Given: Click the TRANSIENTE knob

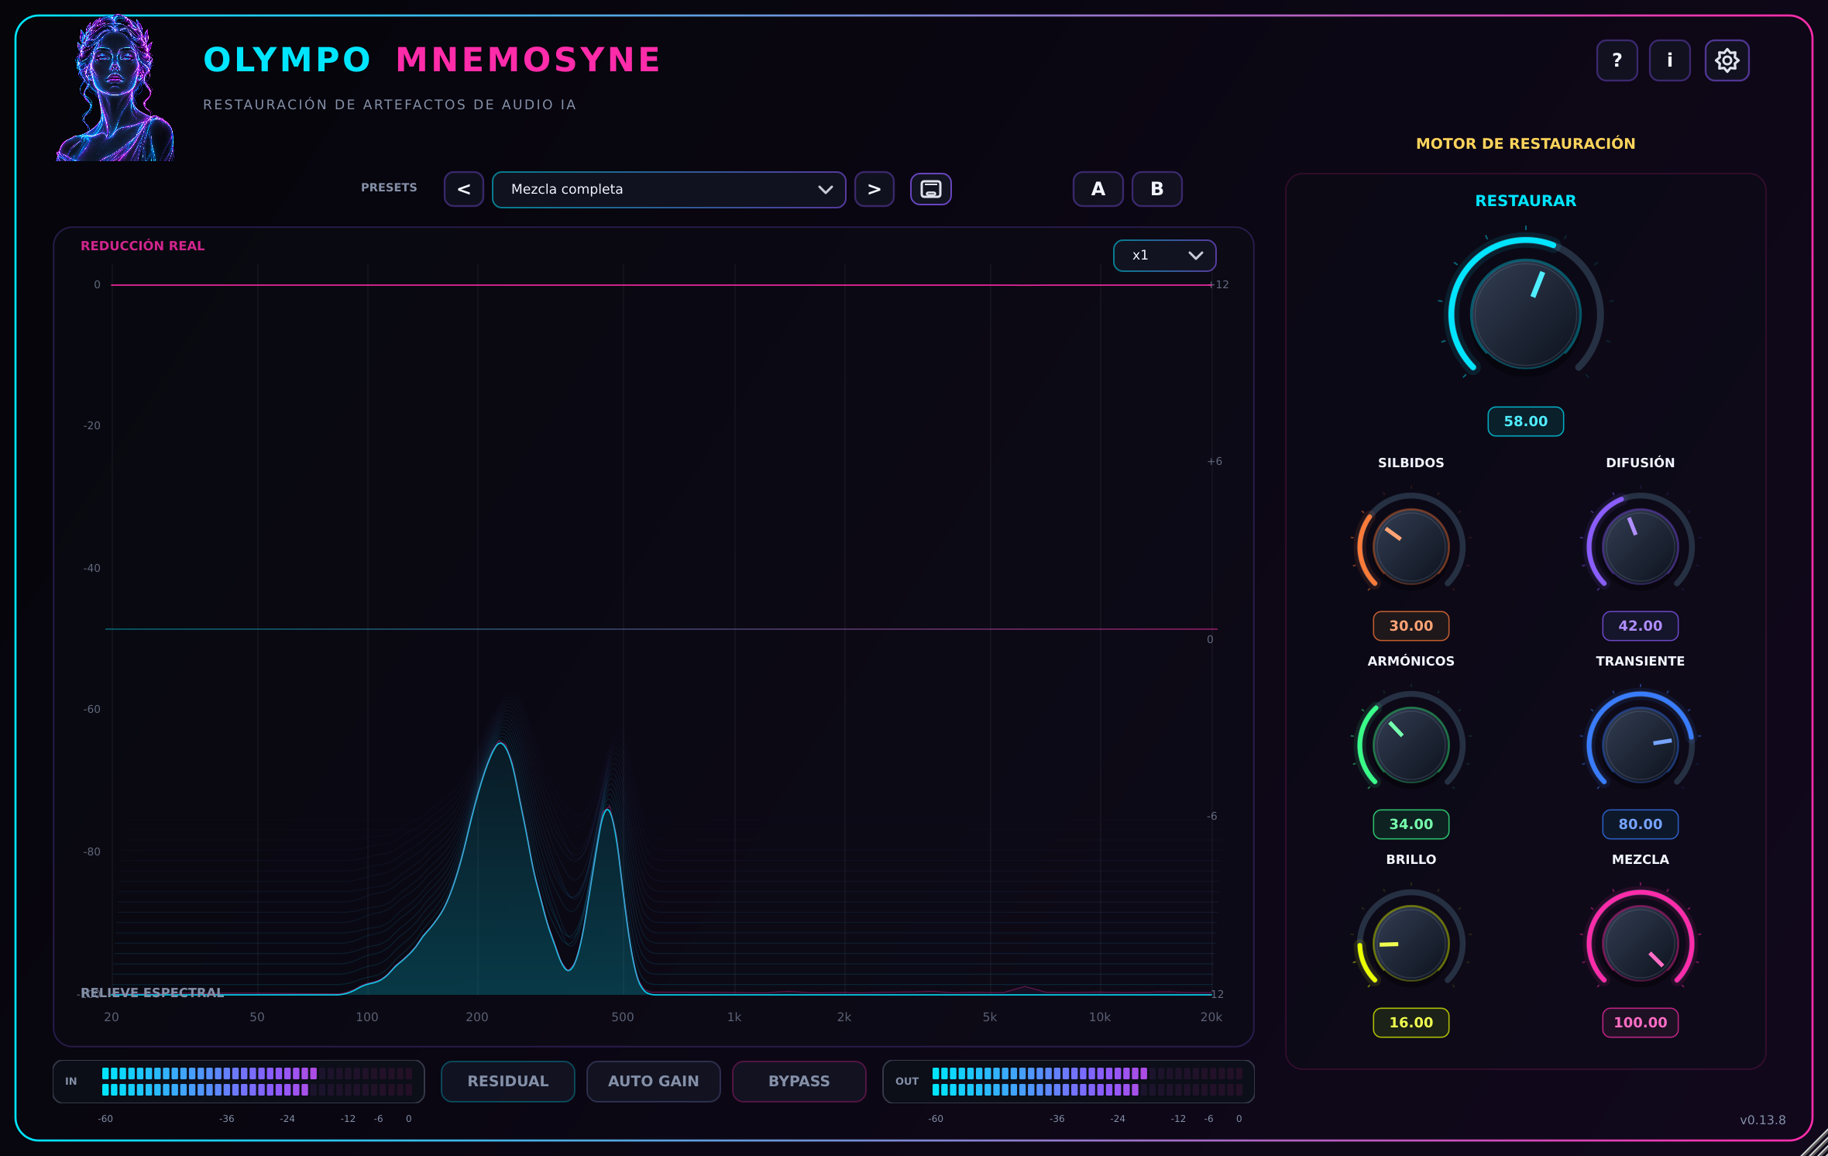Looking at the screenshot, I should point(1640,745).
